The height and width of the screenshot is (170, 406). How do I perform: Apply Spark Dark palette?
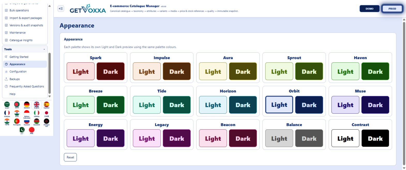(111, 71)
